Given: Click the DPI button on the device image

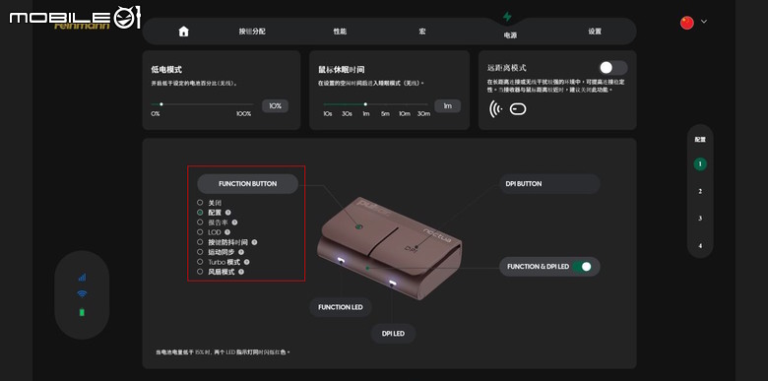Looking at the screenshot, I should click(x=412, y=248).
